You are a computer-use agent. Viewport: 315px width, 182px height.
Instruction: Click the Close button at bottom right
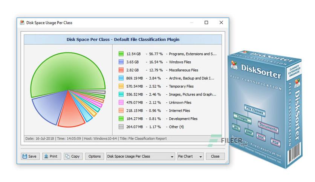(215, 156)
